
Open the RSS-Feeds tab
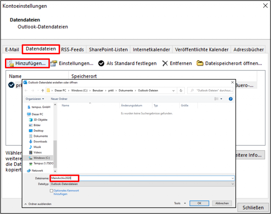pos(72,50)
